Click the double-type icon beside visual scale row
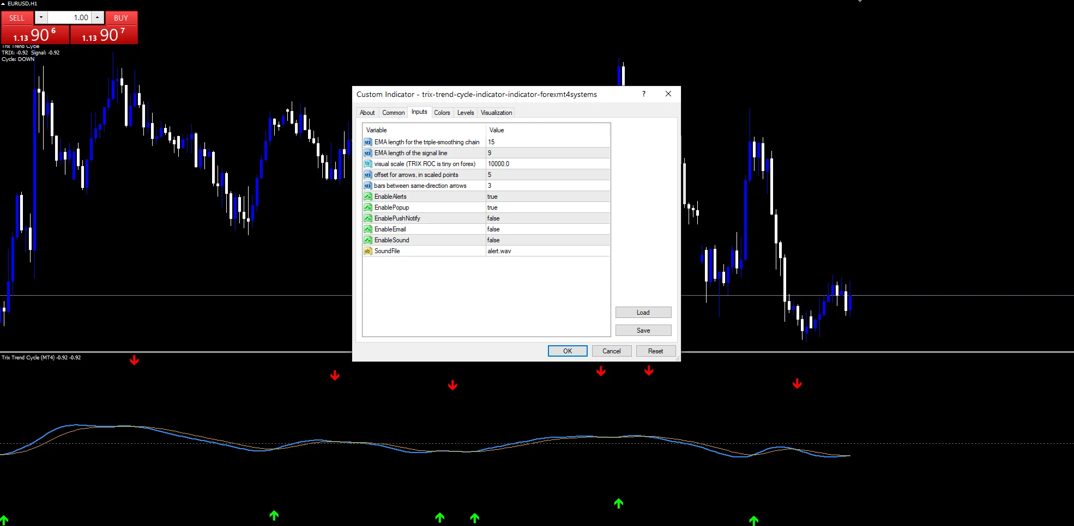1074x526 pixels. point(367,164)
